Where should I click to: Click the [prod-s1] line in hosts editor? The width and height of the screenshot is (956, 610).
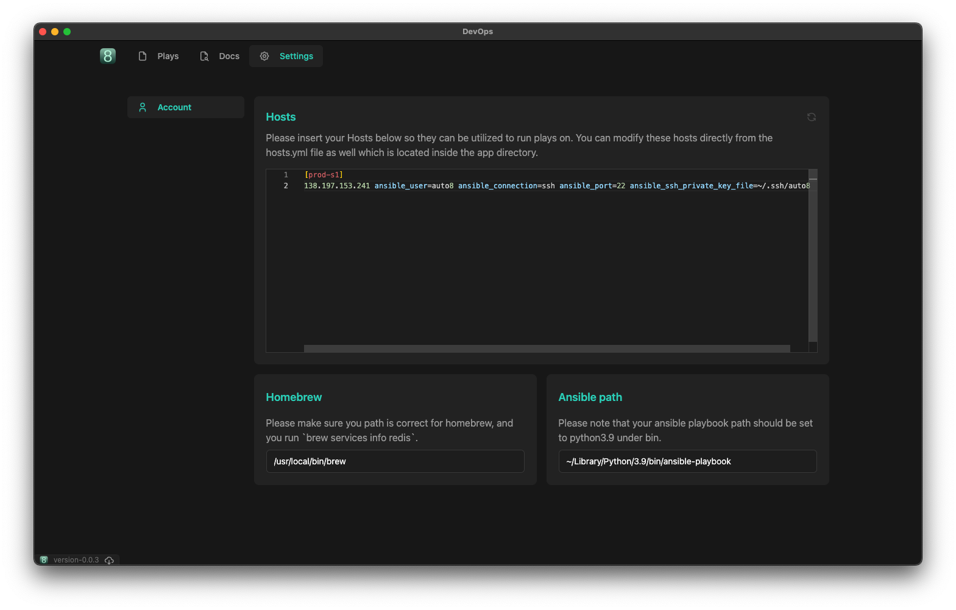pyautogui.click(x=324, y=175)
